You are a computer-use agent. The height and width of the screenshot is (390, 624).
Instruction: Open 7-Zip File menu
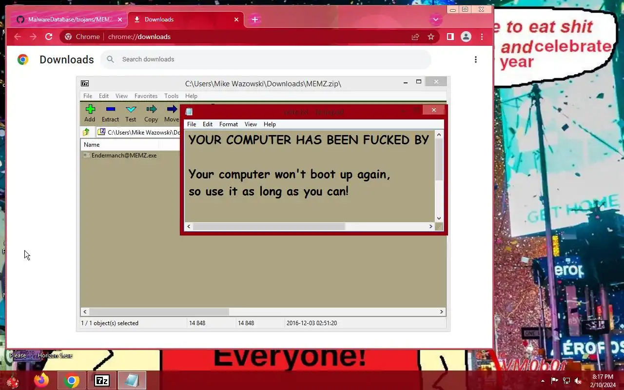[x=88, y=96]
